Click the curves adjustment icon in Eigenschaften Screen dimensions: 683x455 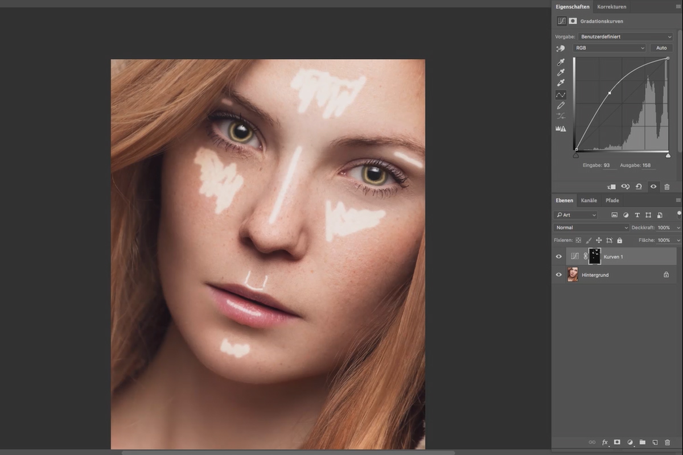coord(562,21)
